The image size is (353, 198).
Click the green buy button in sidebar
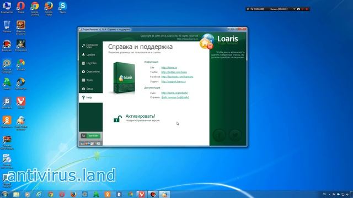tap(90, 136)
